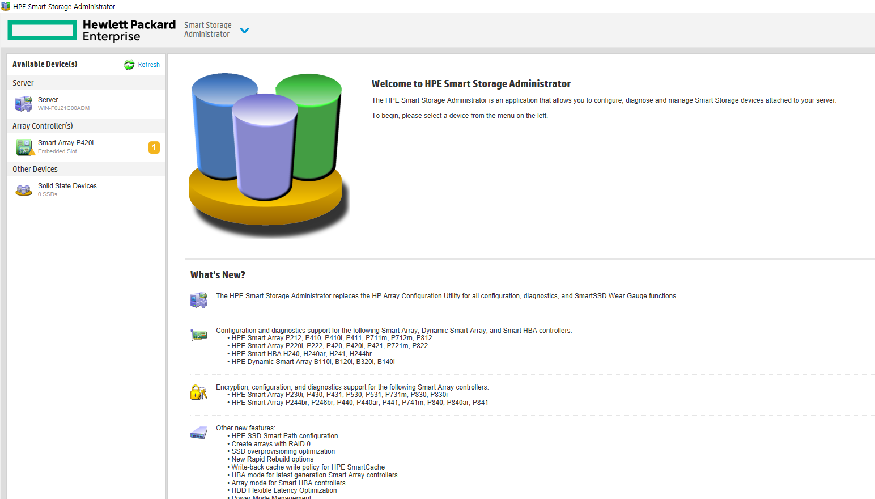Click the Hewlett Packard Enterprise green logo
The height and width of the screenshot is (499, 875).
[43, 31]
